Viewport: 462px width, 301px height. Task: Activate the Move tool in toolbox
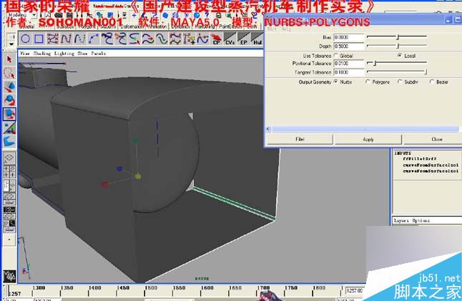(9, 87)
